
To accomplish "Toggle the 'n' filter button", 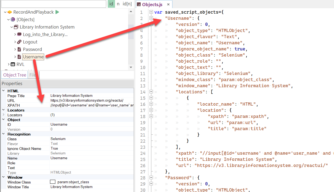I will click(x=118, y=4).
